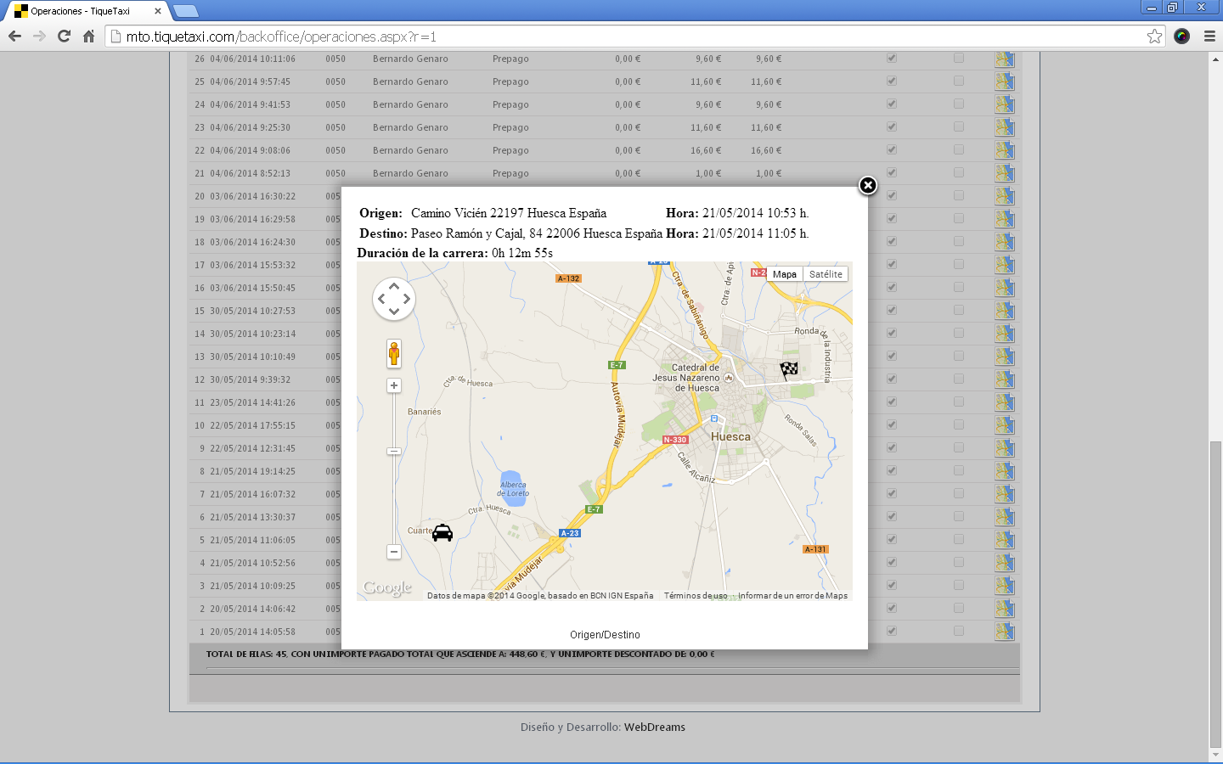Screen dimensions: 1223x764
Task: Open map icon for row 20/05/2014 14:05:58
Action: 1005,632
